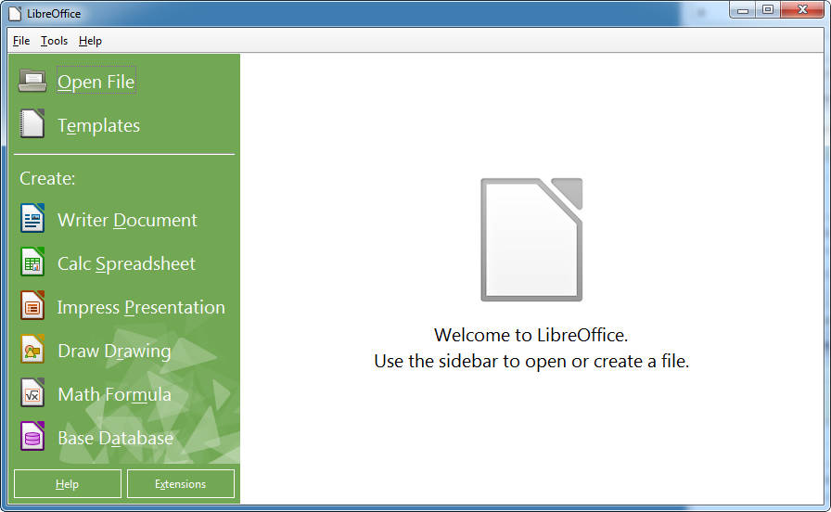Close the LibreOffice window
831x512 pixels.
tap(802, 9)
